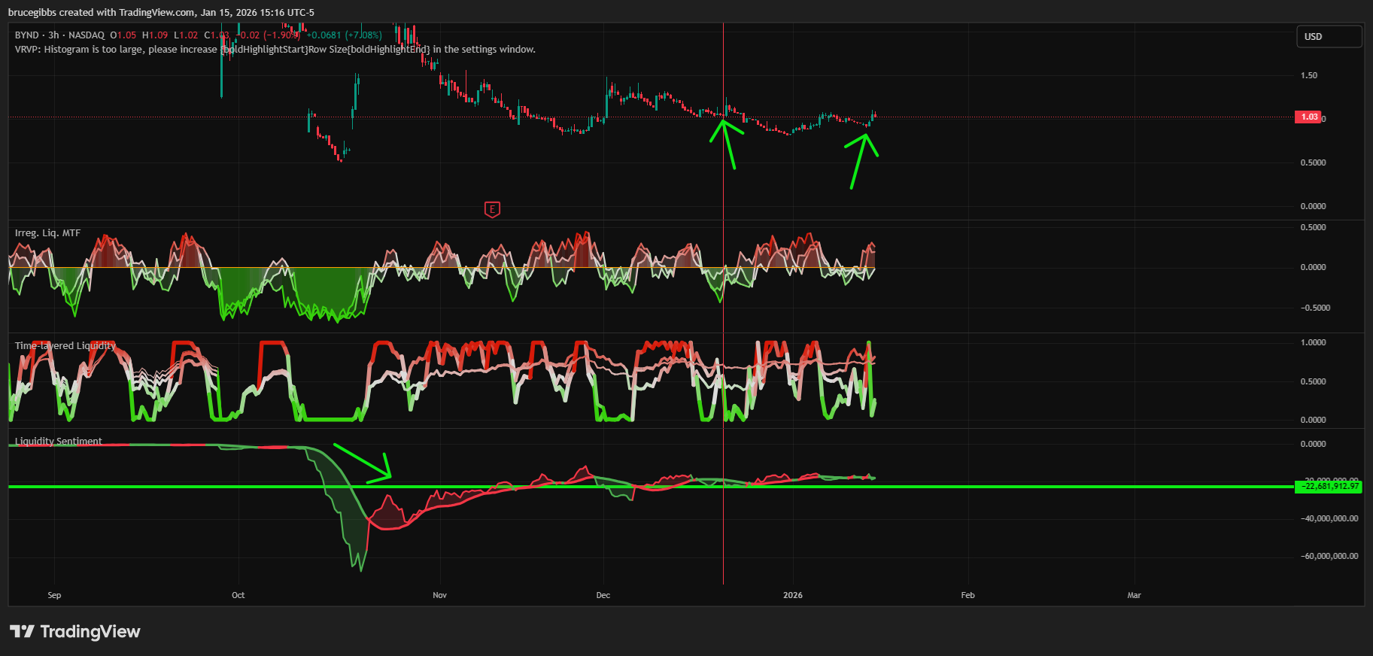The height and width of the screenshot is (656, 1373).
Task: Click the Feb label on time axis
Action: click(x=967, y=595)
